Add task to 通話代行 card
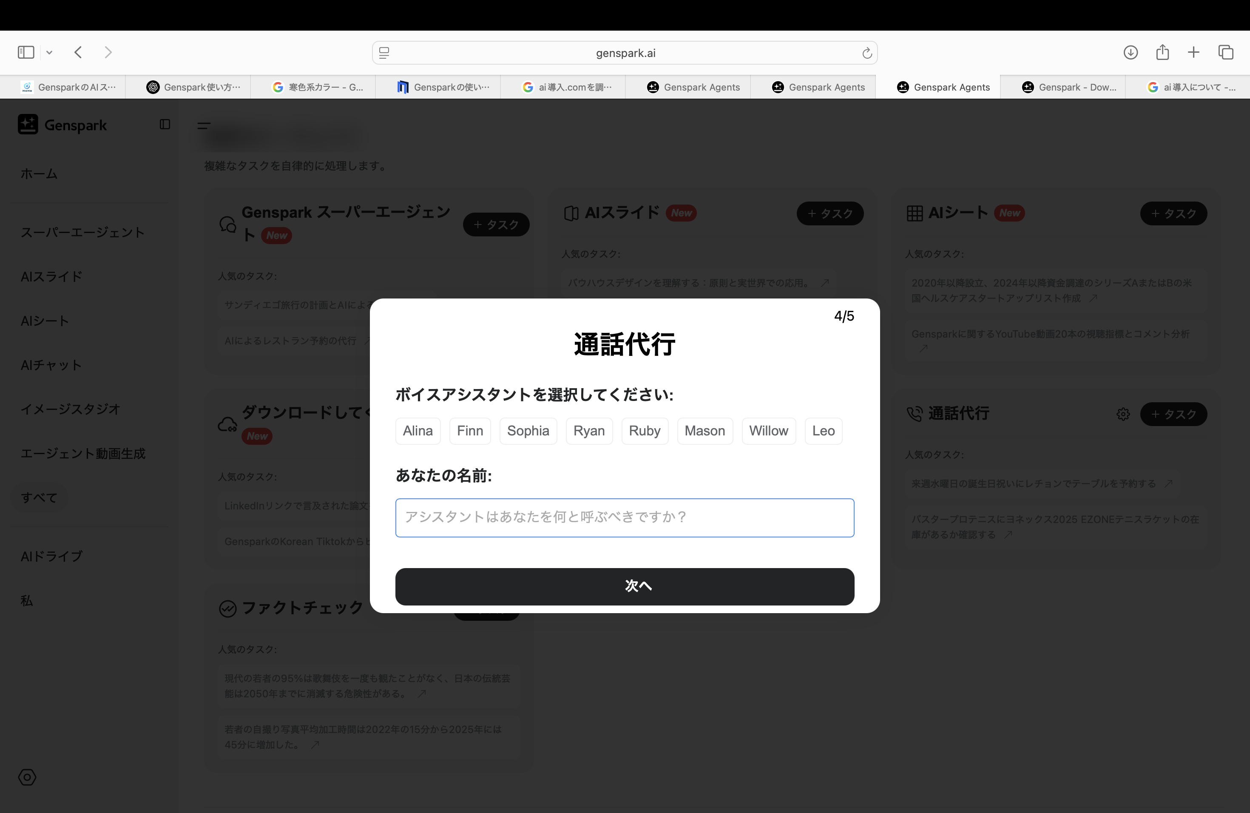The height and width of the screenshot is (813, 1250). tap(1173, 415)
